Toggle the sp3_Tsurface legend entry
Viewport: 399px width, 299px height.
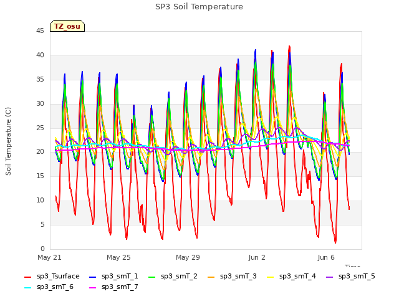(52, 277)
